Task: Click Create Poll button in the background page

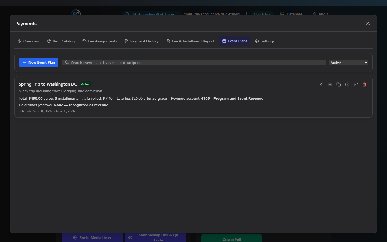Action: point(232,239)
